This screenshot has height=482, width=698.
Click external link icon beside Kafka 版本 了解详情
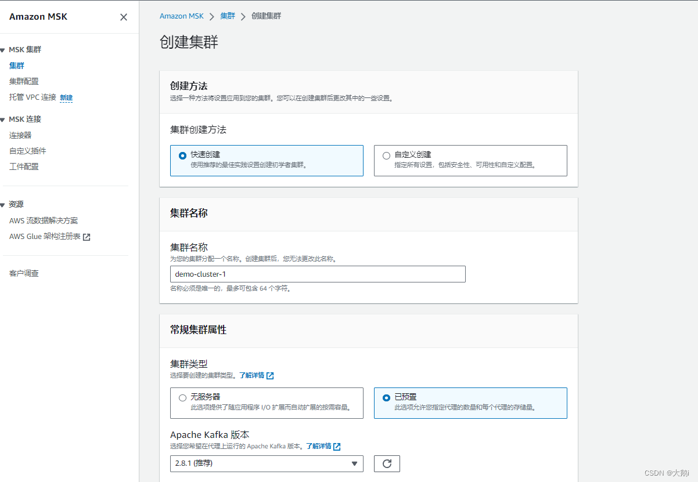337,446
